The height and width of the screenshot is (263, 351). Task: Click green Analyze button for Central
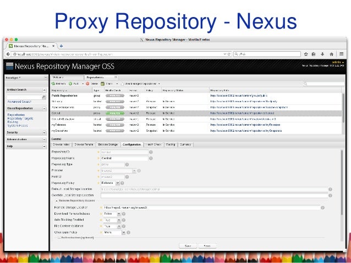click(x=115, y=113)
